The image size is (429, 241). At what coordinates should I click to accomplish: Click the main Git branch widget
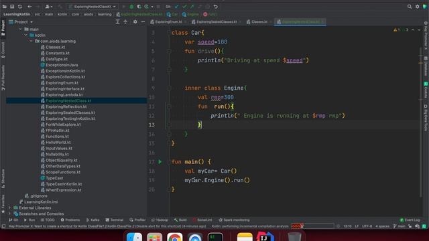400,226
